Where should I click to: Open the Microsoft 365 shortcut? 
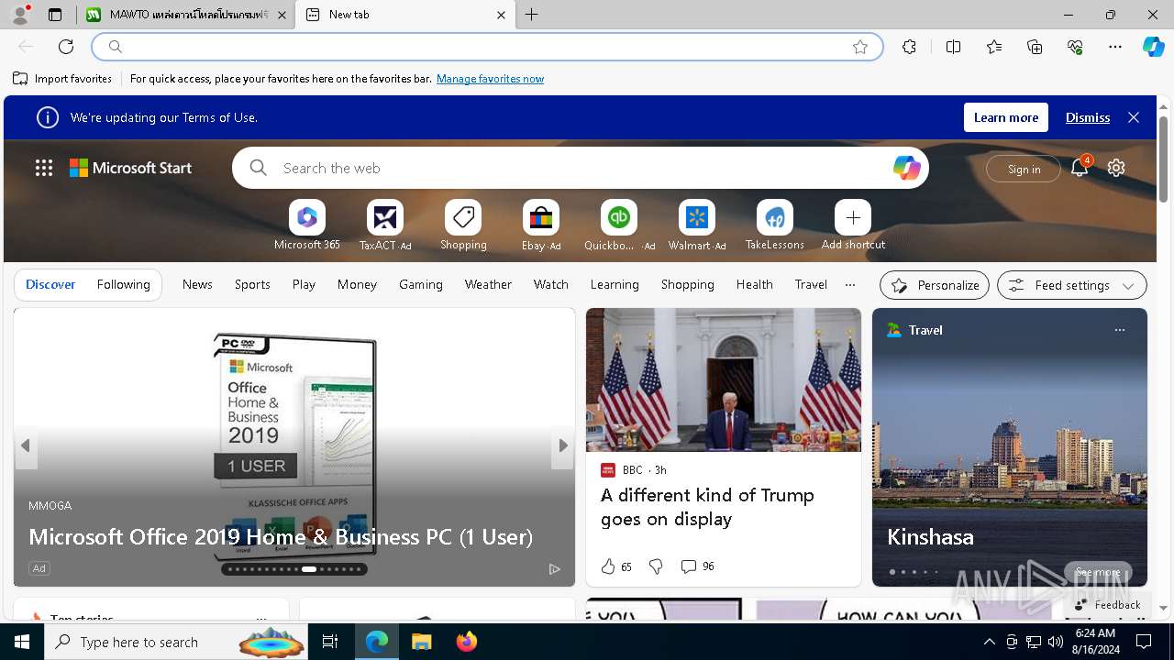coord(307,225)
